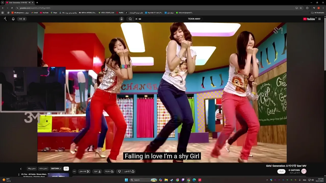Share the video using the share button
Viewport: 326px width, 183px height.
[x=109, y=172]
